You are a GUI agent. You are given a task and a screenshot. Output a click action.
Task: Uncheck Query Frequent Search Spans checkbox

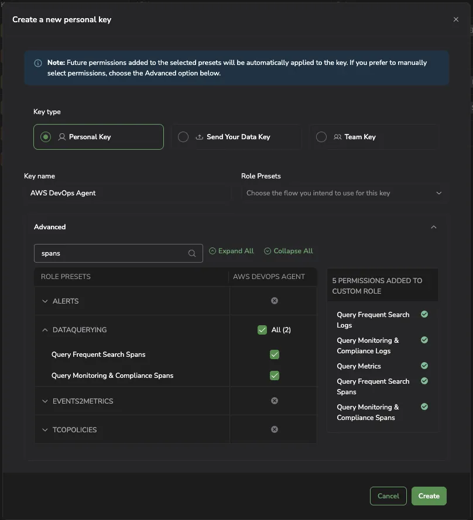tap(275, 354)
